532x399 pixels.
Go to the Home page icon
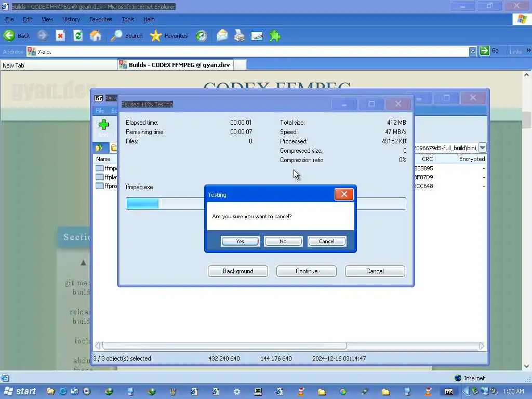click(96, 36)
